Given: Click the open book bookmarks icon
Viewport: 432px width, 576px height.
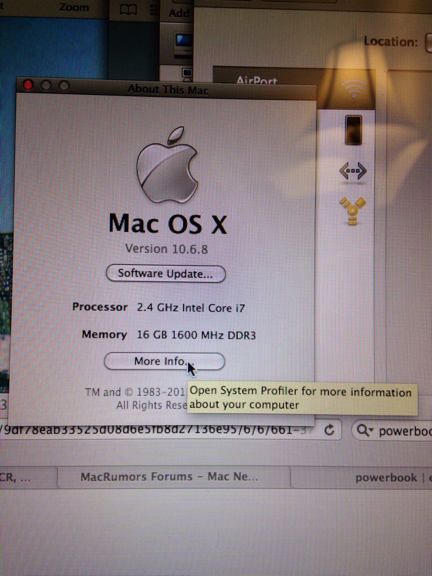Looking at the screenshot, I should point(129,10).
